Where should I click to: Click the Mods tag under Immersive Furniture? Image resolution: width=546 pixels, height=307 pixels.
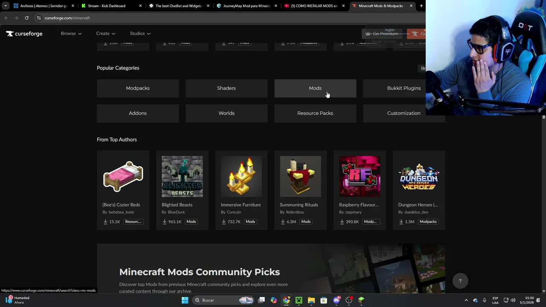pyautogui.click(x=250, y=222)
